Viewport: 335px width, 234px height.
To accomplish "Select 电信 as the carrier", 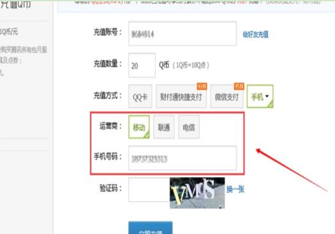I will tap(189, 127).
